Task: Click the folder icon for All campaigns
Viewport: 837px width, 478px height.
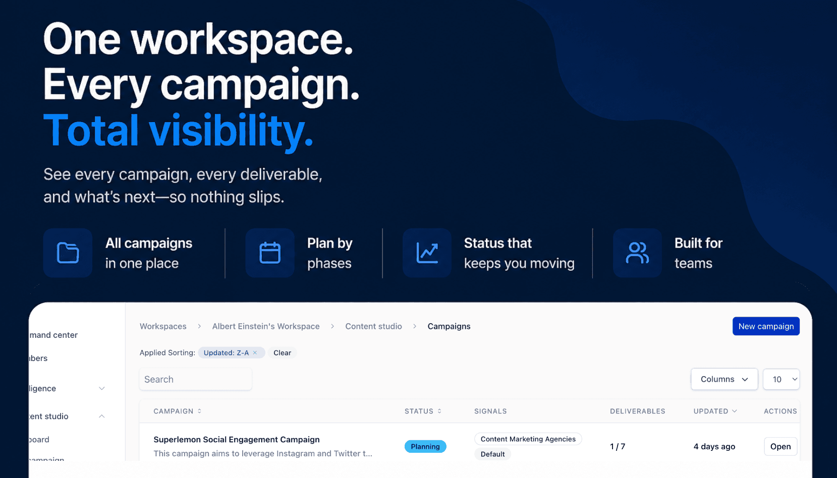Action: pos(68,253)
